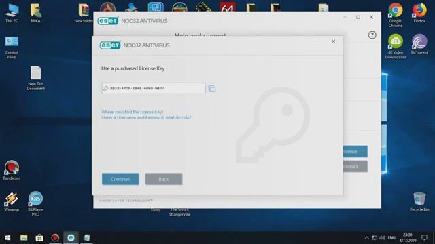Close the background ESET main window
435x244 pixels.
(x=372, y=17)
